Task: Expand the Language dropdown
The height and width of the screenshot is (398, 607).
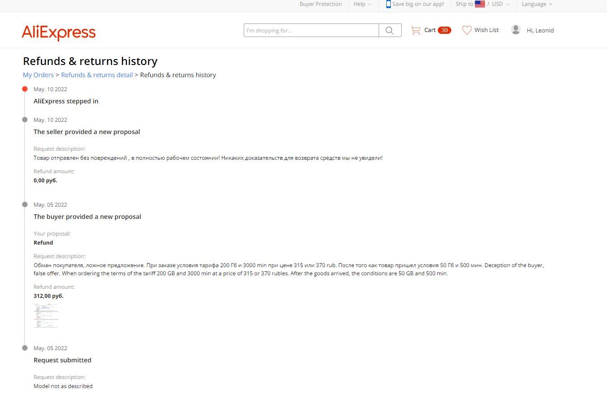Action: (537, 4)
